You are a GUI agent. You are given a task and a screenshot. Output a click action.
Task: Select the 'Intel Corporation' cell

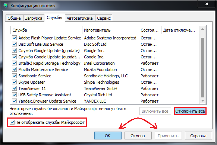pos(99,63)
